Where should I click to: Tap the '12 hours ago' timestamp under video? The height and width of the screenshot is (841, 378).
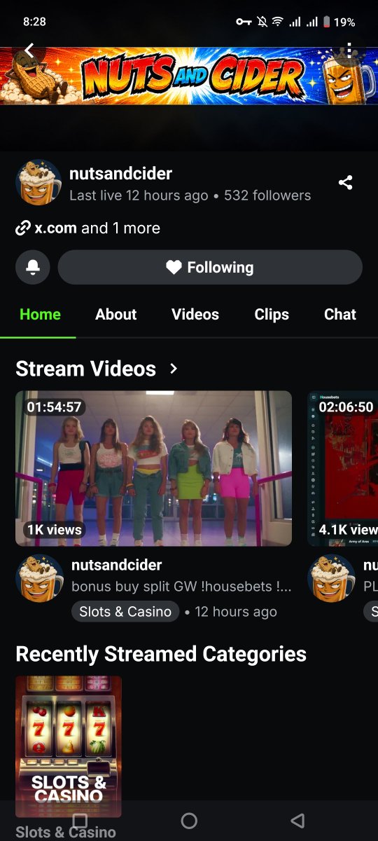(x=236, y=612)
